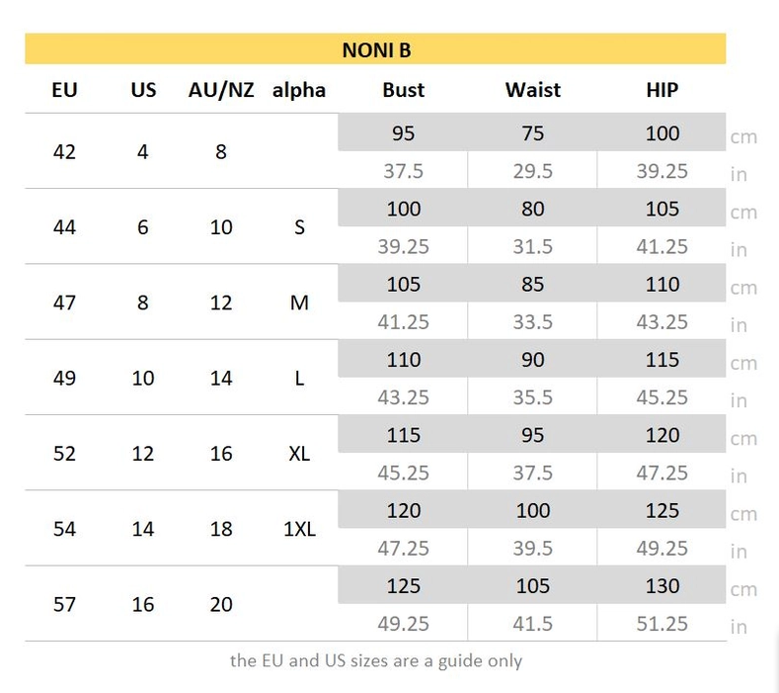Click the AU/NZ column header
Viewport: 779px width, 693px height.
coord(221,90)
